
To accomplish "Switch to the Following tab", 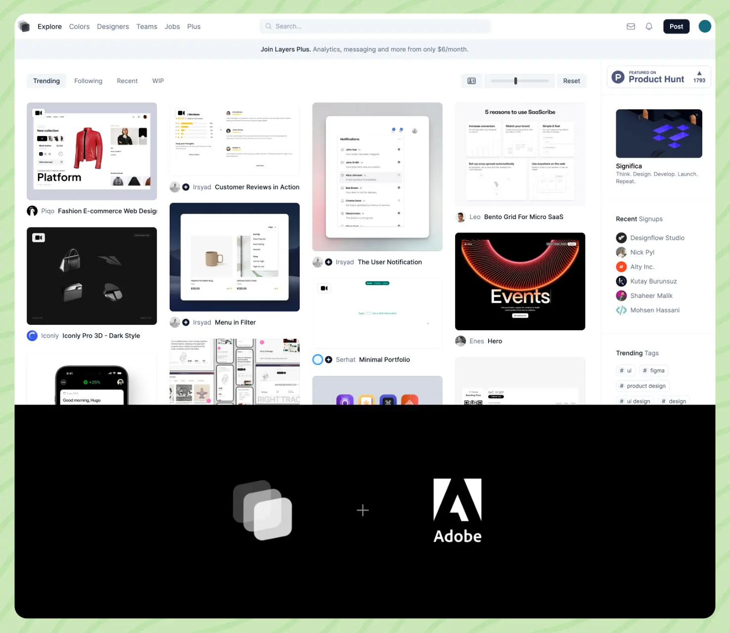I will tap(88, 81).
